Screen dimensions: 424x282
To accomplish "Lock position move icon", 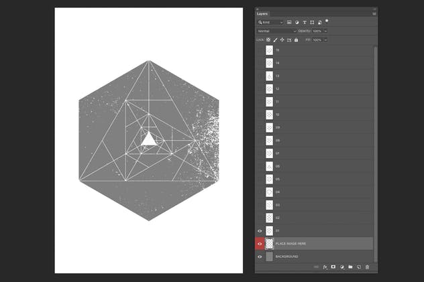I will pos(282,40).
